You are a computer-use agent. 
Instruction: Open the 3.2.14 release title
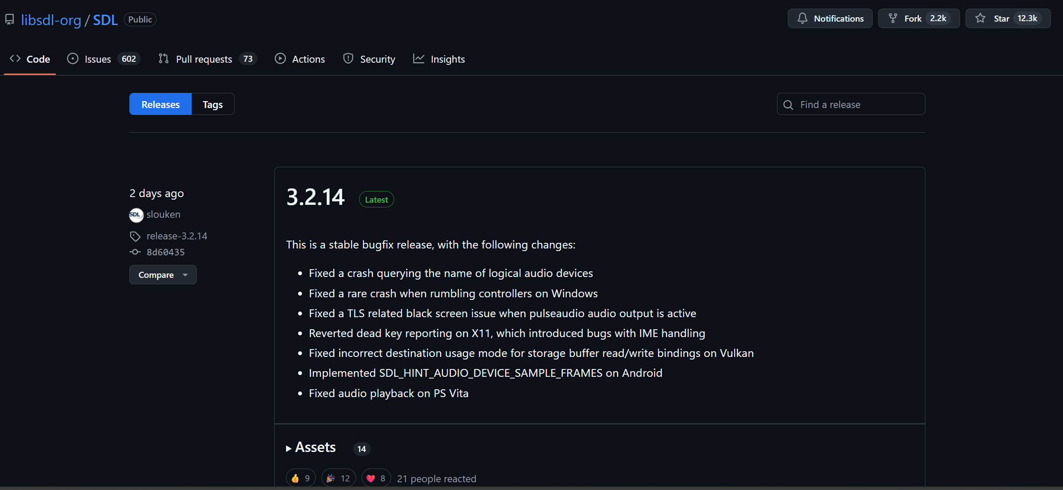click(x=315, y=197)
